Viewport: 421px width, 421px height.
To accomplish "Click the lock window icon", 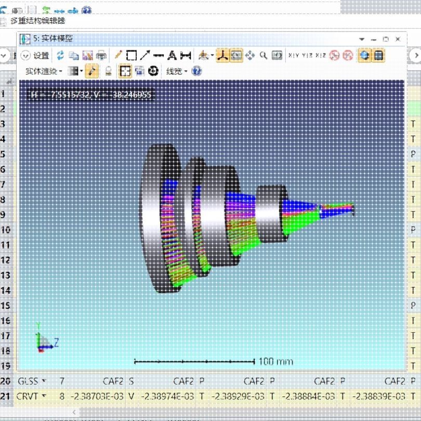I will 109,71.
